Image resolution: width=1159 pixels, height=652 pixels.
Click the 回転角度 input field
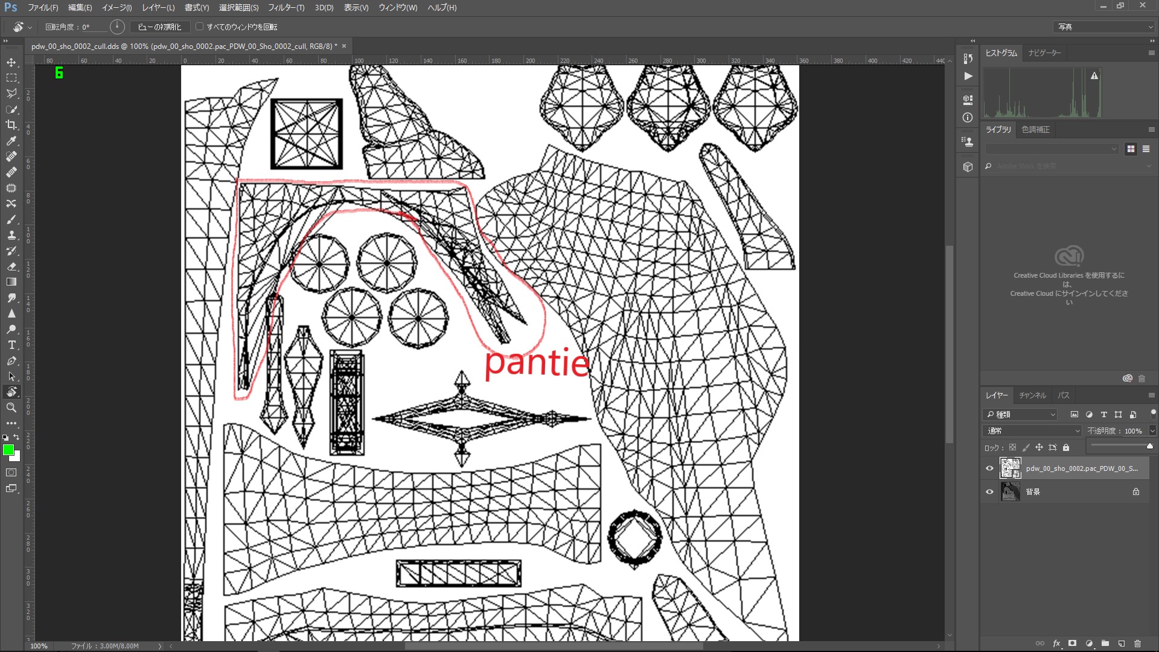pos(94,27)
